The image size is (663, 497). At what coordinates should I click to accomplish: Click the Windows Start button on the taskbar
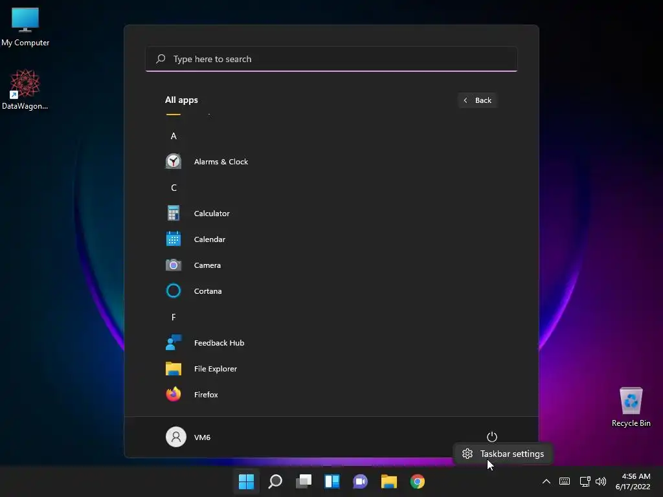[x=246, y=481]
